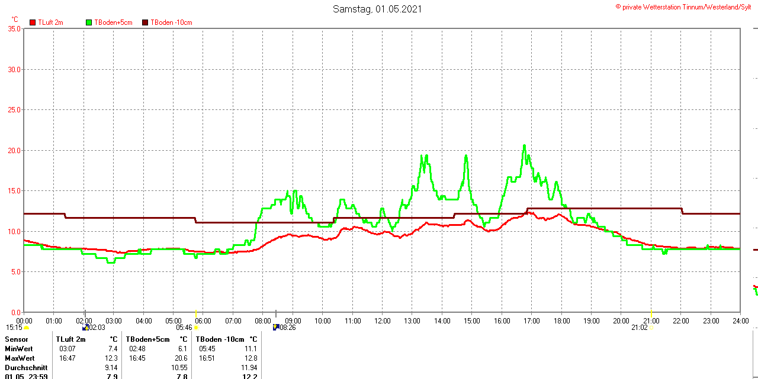
Task: Click the moon icon beside 08:26
Action: 275,327
